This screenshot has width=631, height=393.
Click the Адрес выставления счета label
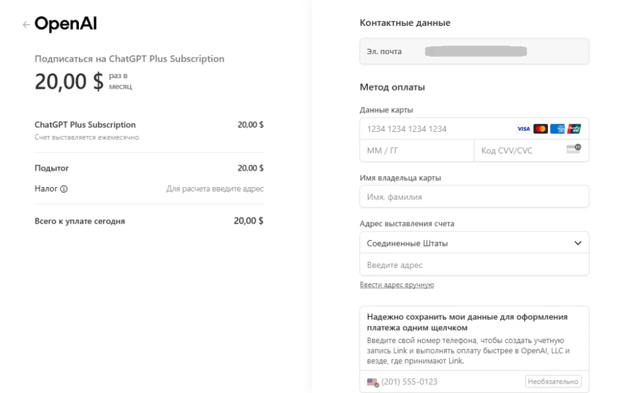pos(407,224)
